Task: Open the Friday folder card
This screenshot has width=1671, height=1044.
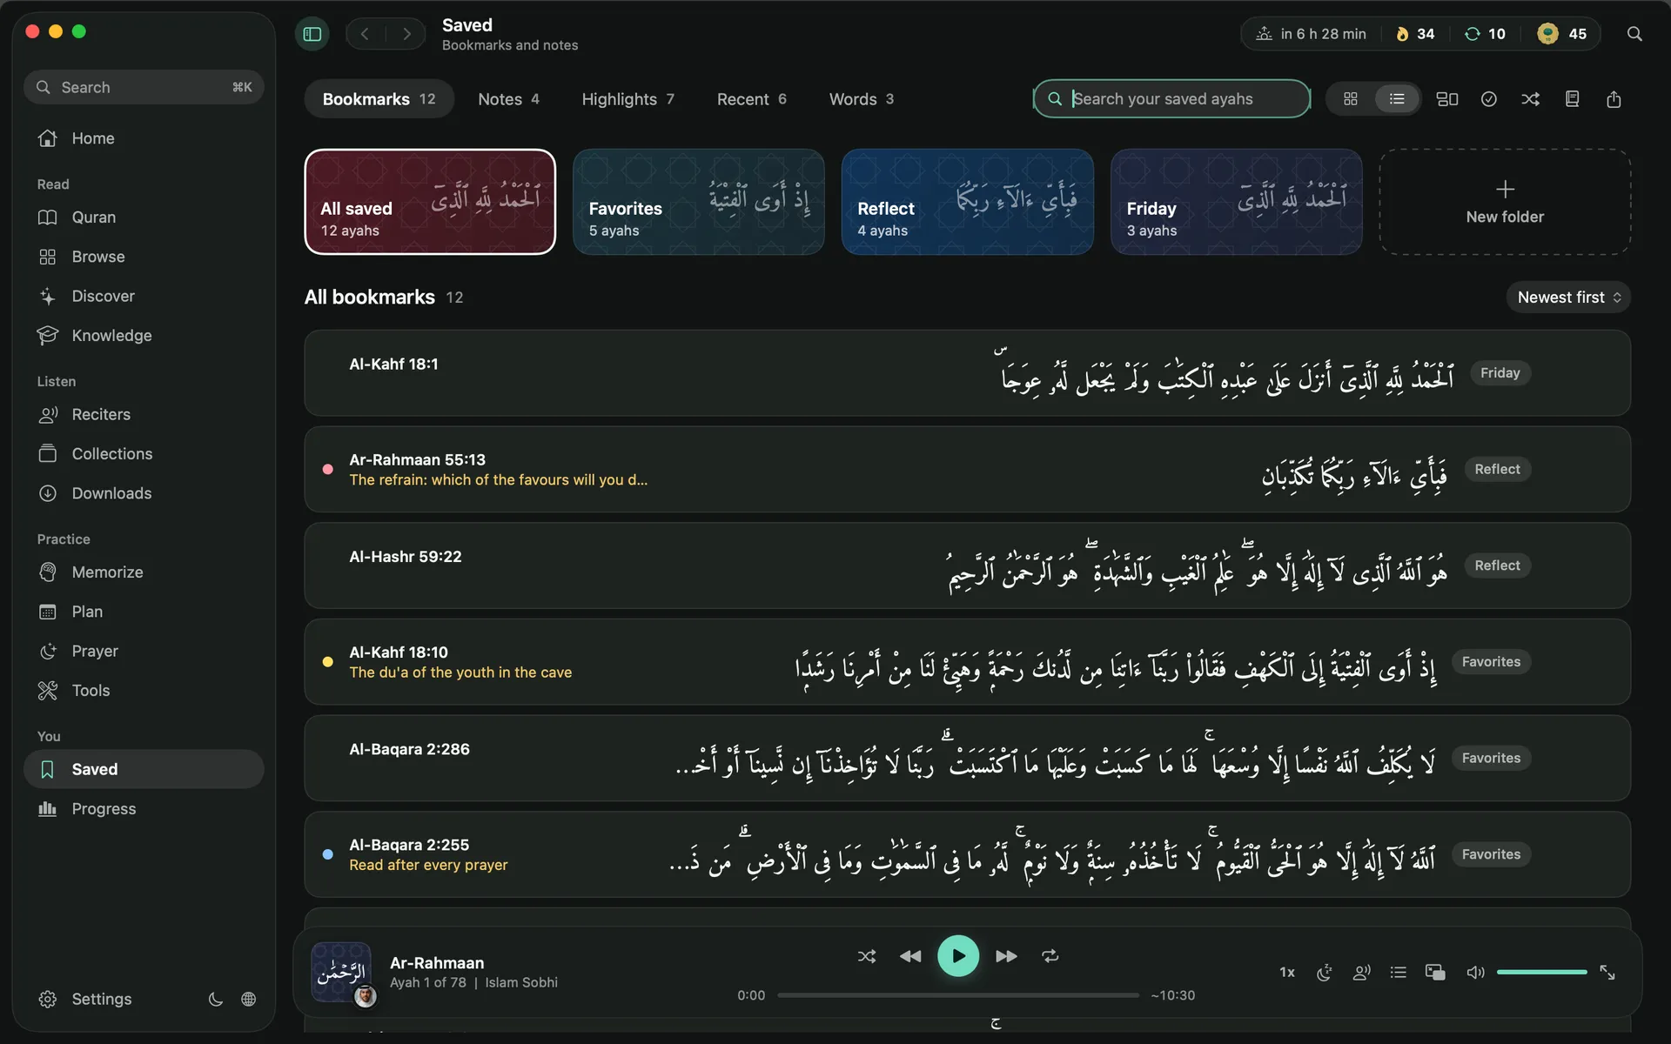Action: (x=1237, y=202)
